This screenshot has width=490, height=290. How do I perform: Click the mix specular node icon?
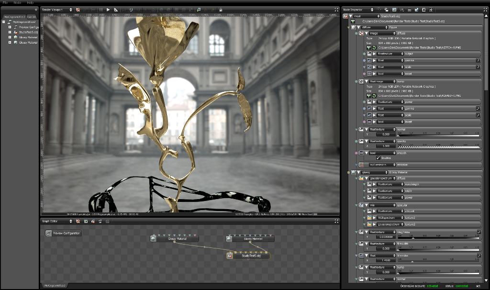coord(361,205)
